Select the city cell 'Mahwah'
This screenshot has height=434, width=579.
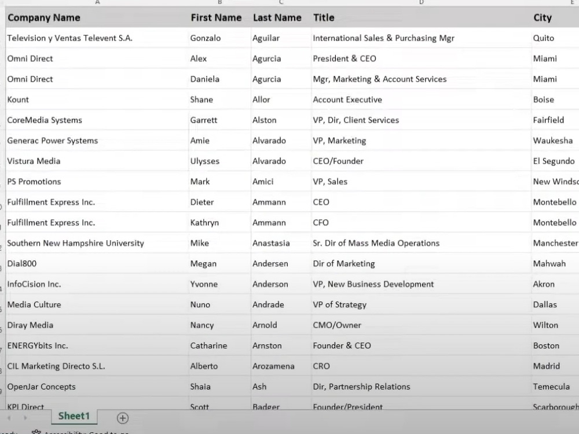click(555, 263)
